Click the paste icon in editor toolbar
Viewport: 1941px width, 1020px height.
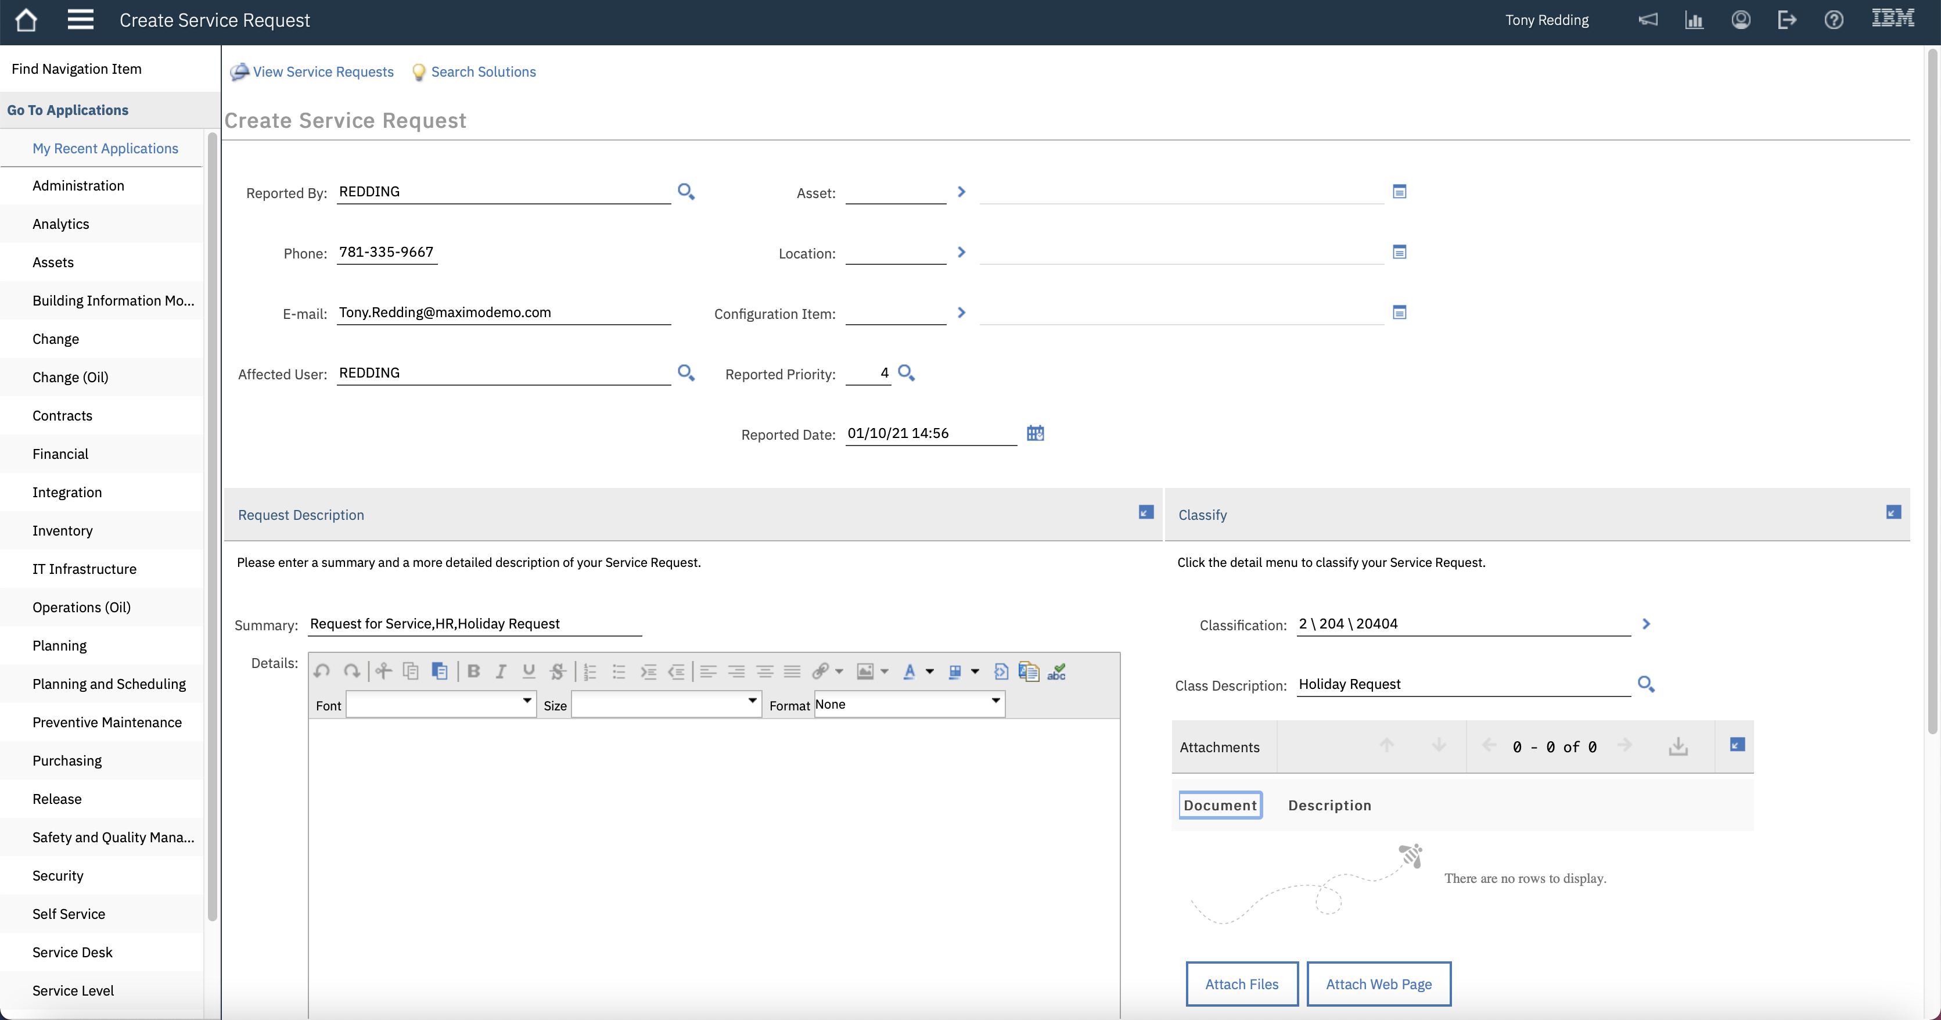pyautogui.click(x=439, y=671)
